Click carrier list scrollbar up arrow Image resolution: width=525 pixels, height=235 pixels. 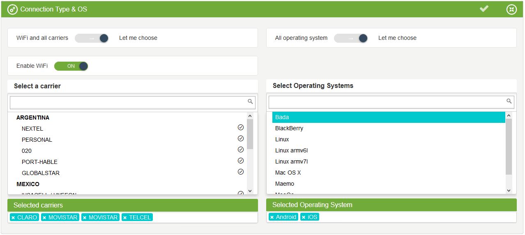point(250,116)
